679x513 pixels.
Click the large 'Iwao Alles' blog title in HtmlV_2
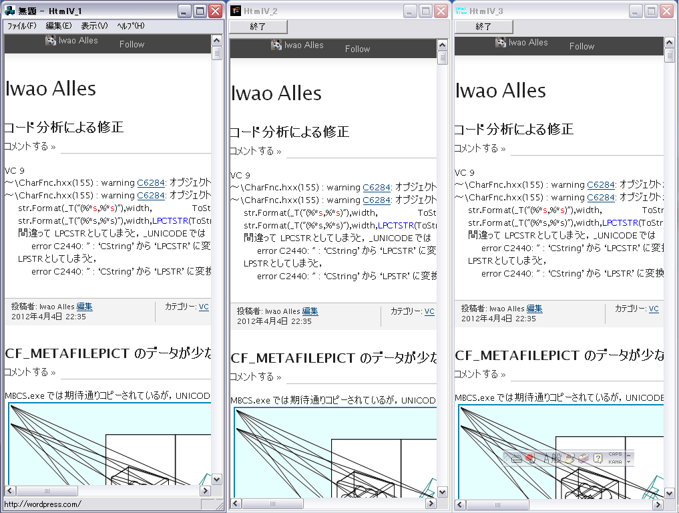(x=276, y=93)
